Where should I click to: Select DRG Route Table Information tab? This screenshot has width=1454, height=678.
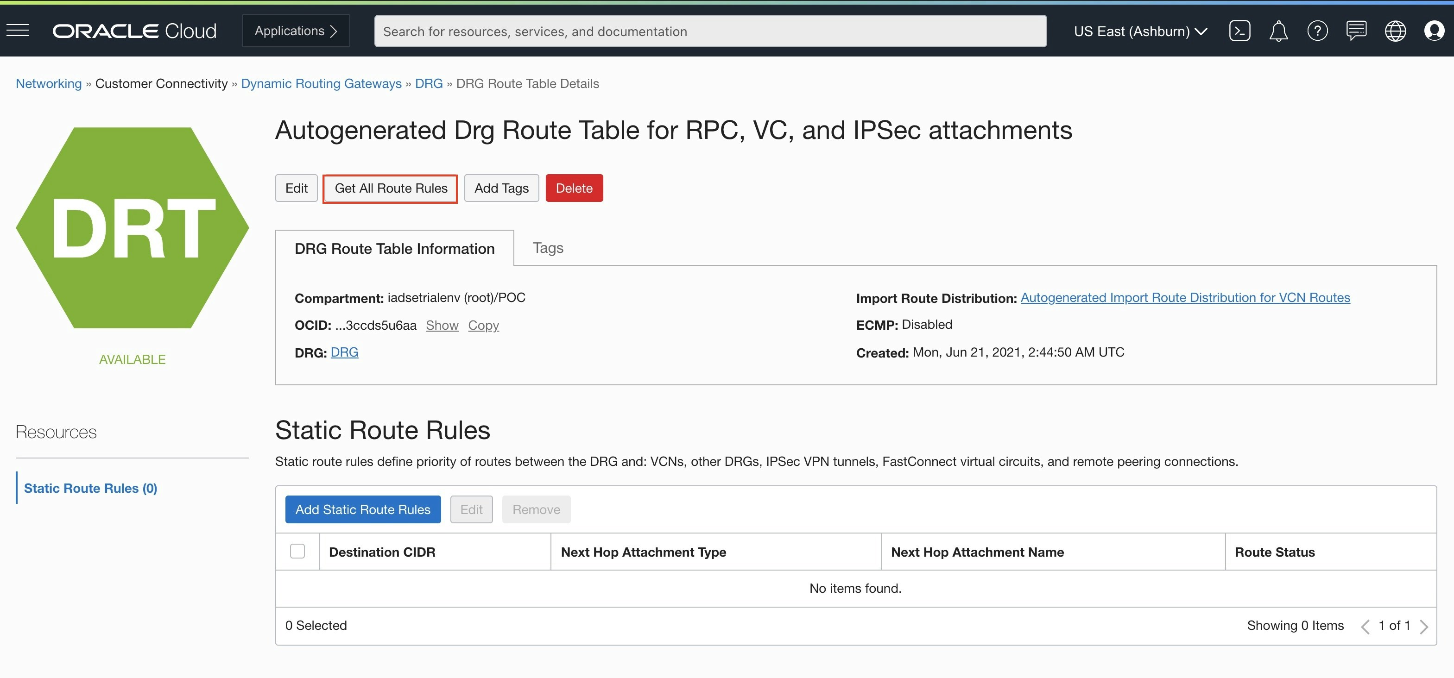pos(394,248)
